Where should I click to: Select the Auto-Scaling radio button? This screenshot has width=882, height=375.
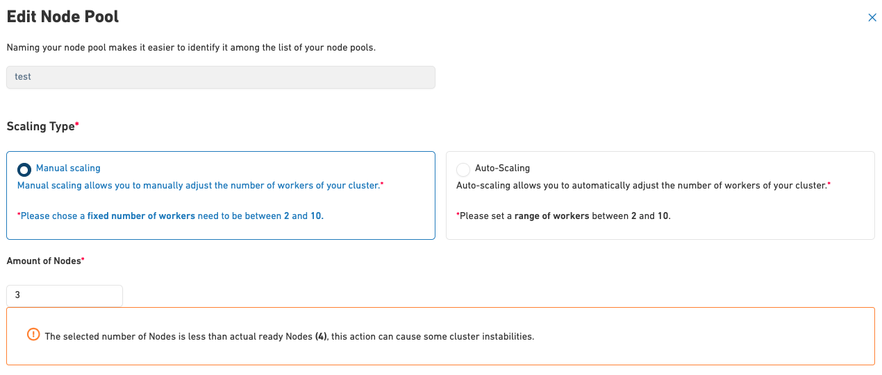(x=463, y=169)
